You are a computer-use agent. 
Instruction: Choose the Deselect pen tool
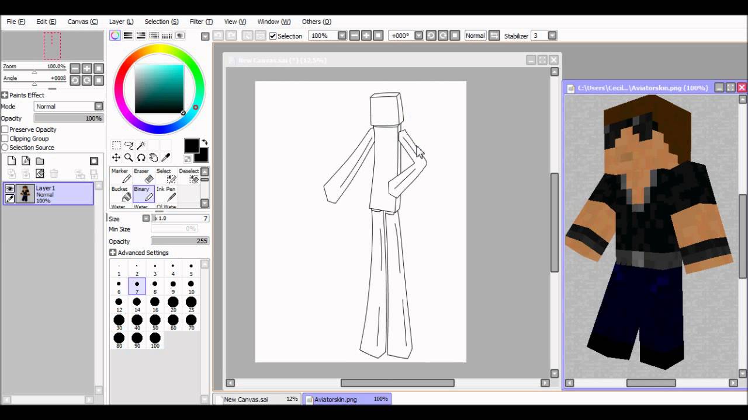(x=189, y=176)
